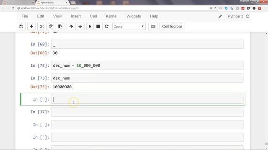The image size is (268, 150).
Task: Reload the browser page
Action: point(13,8)
